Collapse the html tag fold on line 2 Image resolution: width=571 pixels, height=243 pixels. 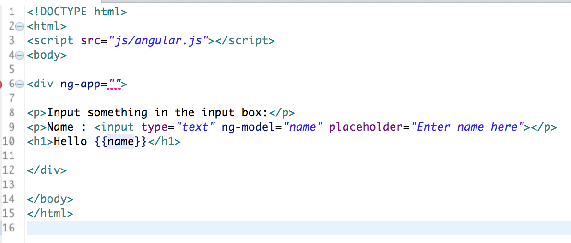point(19,26)
